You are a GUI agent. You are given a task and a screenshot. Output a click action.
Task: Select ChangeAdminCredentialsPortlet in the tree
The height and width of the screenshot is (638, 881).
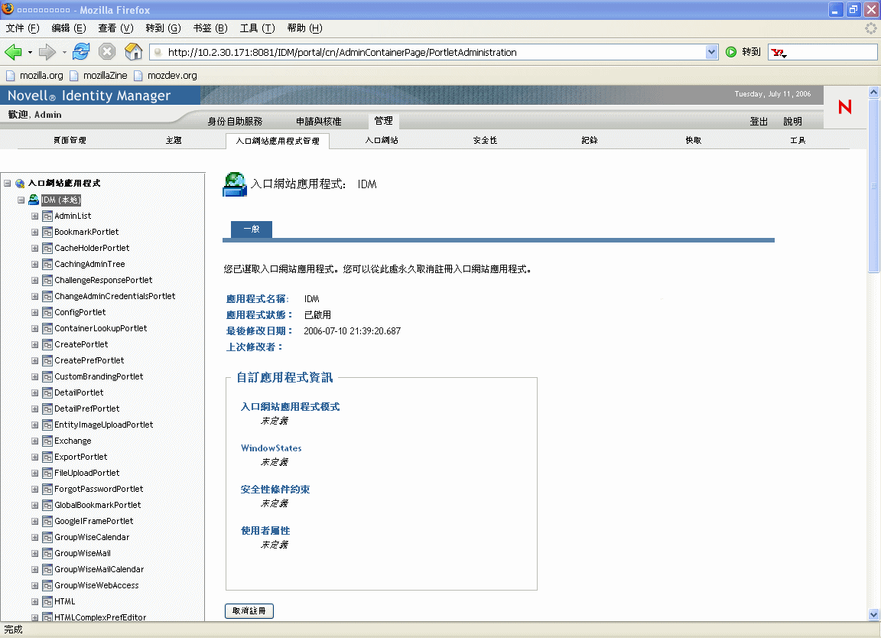(115, 296)
